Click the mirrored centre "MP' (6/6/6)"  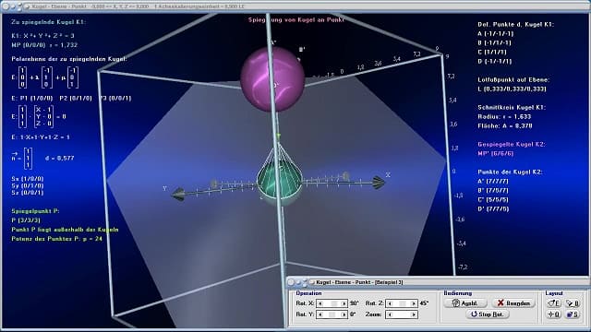(x=495, y=153)
